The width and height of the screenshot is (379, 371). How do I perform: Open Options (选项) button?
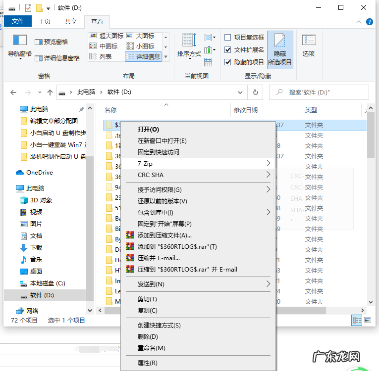309,46
